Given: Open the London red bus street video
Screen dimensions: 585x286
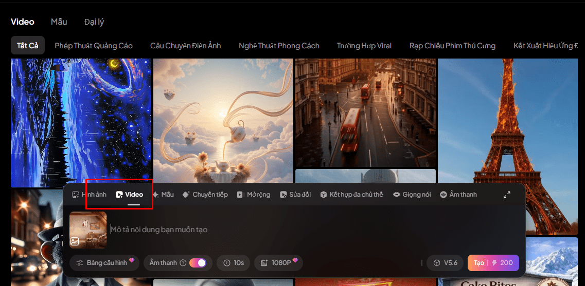Looking at the screenshot, I should pos(365,113).
